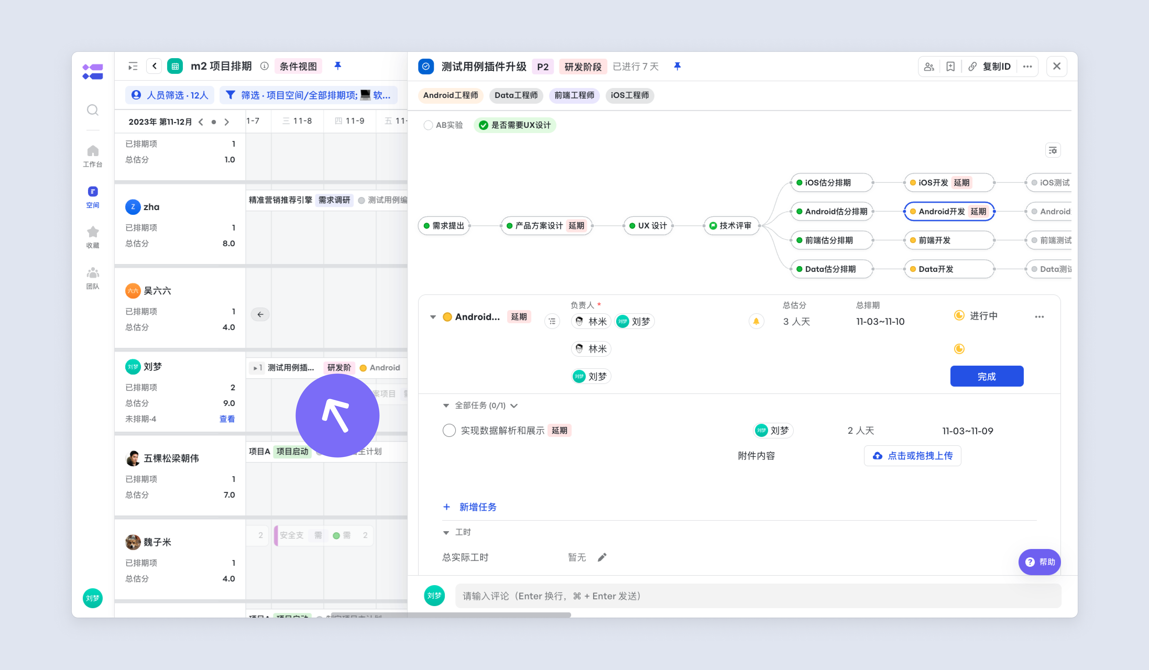Select the Data工程师 role tab
This screenshot has height=670, width=1149.
click(516, 95)
